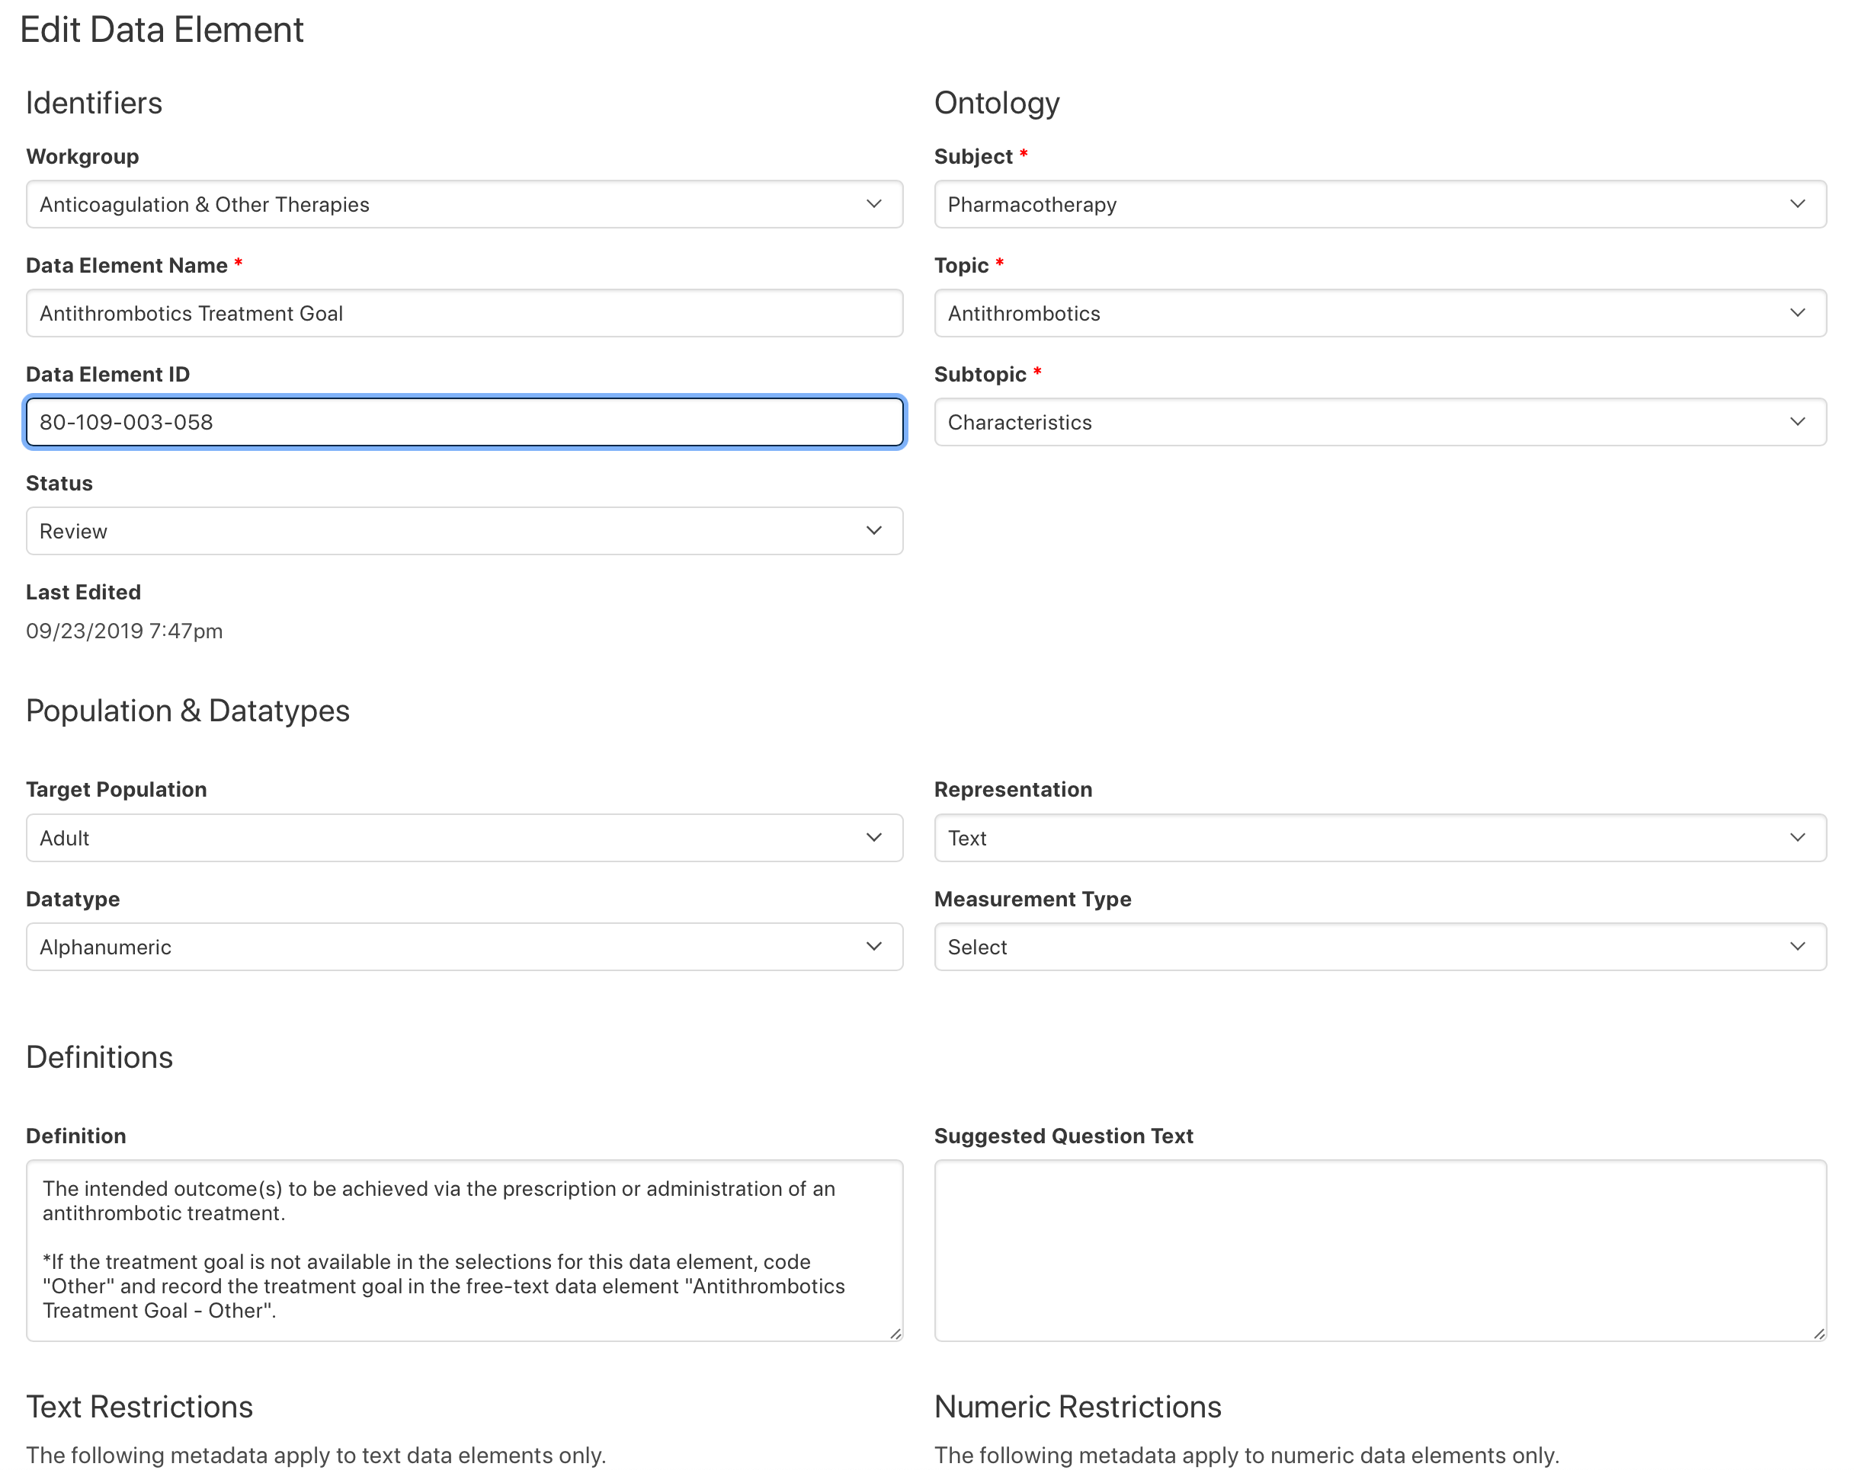Click the Data Element Name field
This screenshot has height=1470, width=1855.
[463, 313]
